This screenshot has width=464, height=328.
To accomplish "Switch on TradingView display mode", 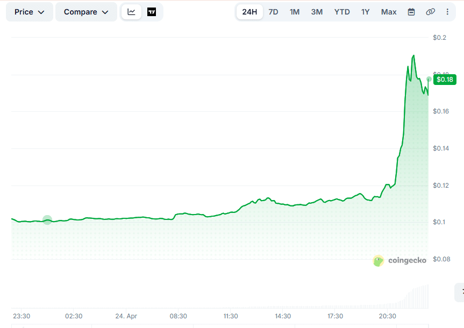I will click(x=152, y=11).
